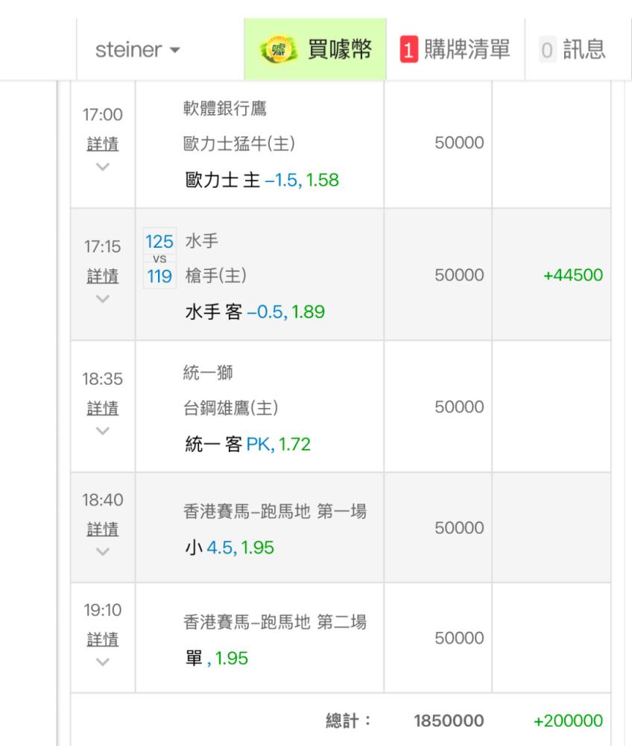Click the 125 vs 119 score box
This screenshot has width=632, height=746.
(159, 258)
